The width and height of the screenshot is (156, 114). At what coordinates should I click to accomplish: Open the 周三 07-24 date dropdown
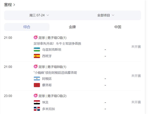tap(39, 15)
